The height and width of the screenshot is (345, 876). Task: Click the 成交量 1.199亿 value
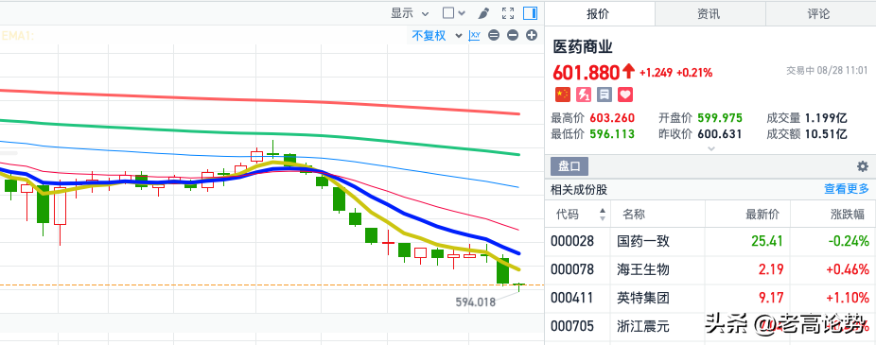(826, 118)
